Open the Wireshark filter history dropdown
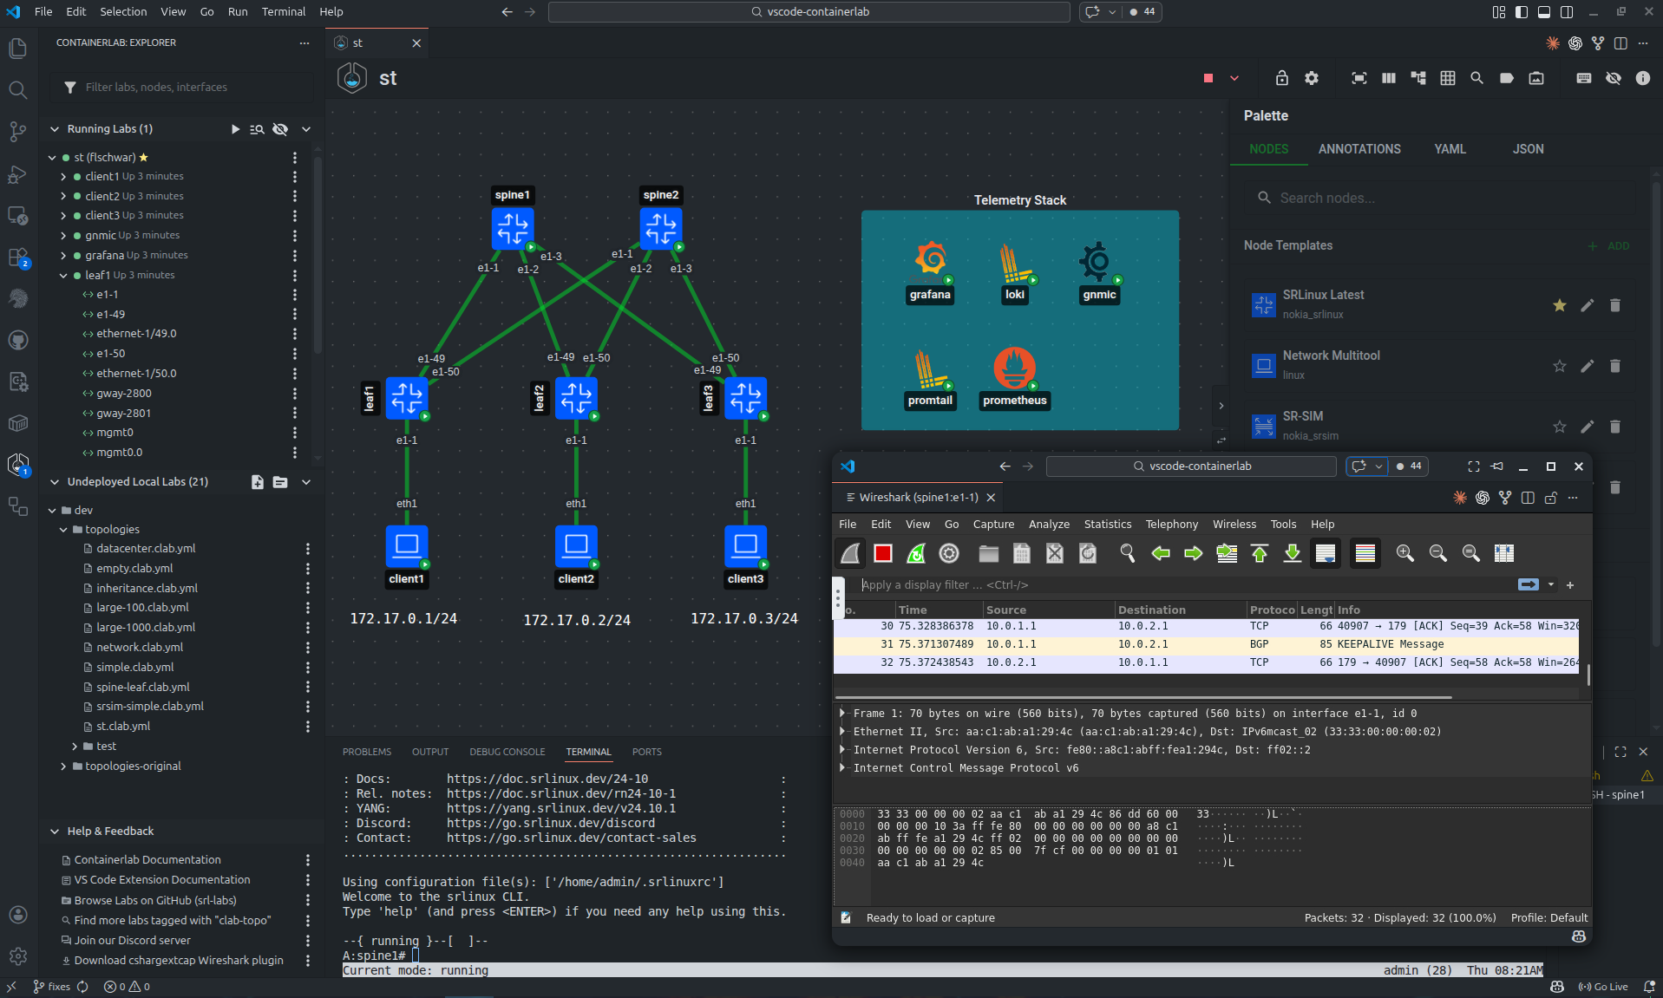1663x998 pixels. 1551,585
